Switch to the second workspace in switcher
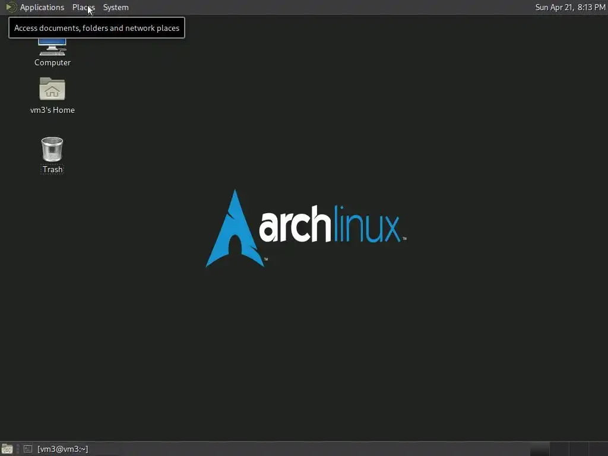 click(559, 449)
